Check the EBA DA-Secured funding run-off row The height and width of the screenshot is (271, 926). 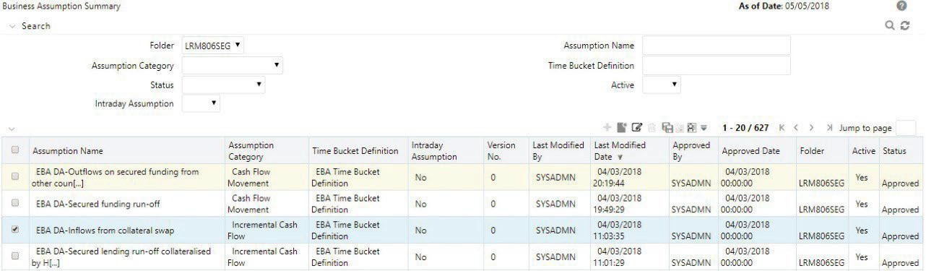15,203
